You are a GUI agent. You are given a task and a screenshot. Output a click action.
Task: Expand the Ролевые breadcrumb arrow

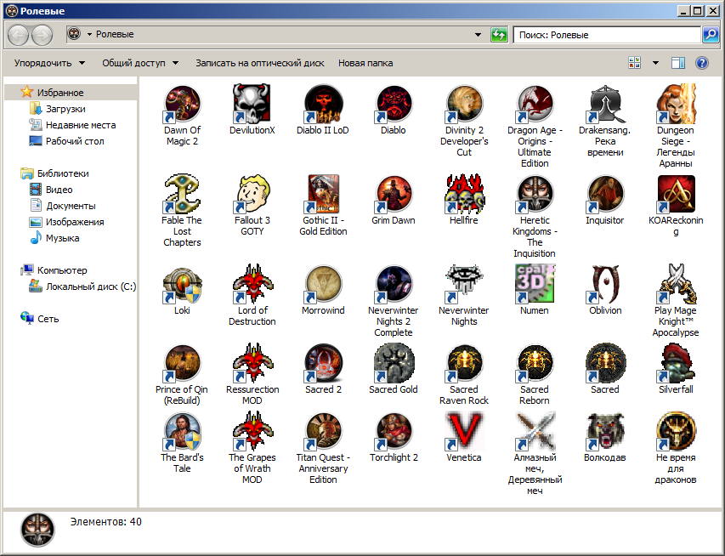coord(89,34)
